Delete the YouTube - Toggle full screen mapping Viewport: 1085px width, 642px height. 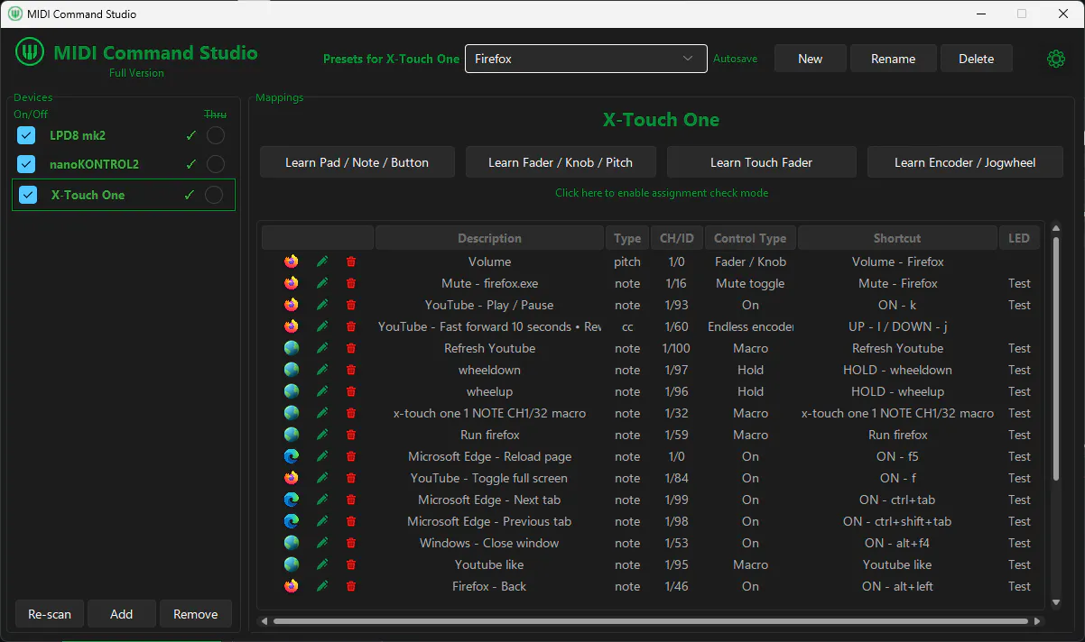point(351,478)
